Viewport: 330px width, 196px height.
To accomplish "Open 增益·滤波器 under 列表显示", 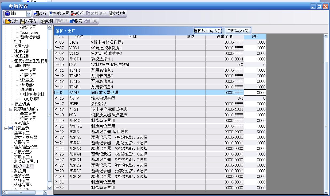I will pos(26,138).
